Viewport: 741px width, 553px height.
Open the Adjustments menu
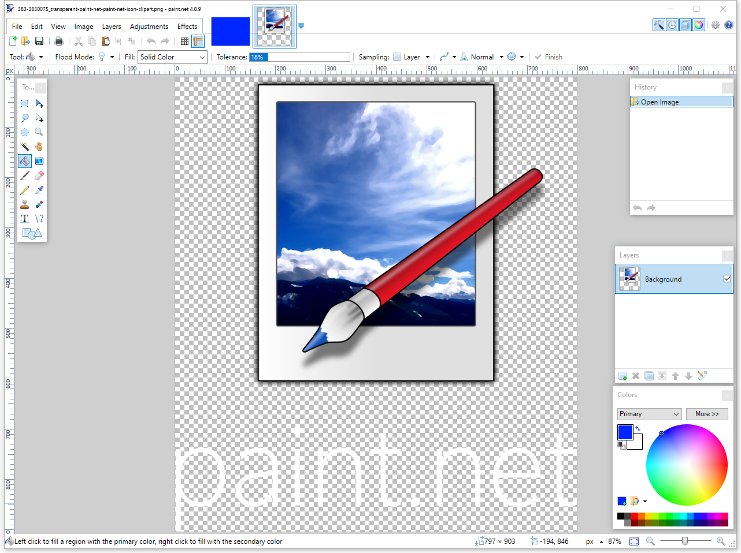[149, 26]
